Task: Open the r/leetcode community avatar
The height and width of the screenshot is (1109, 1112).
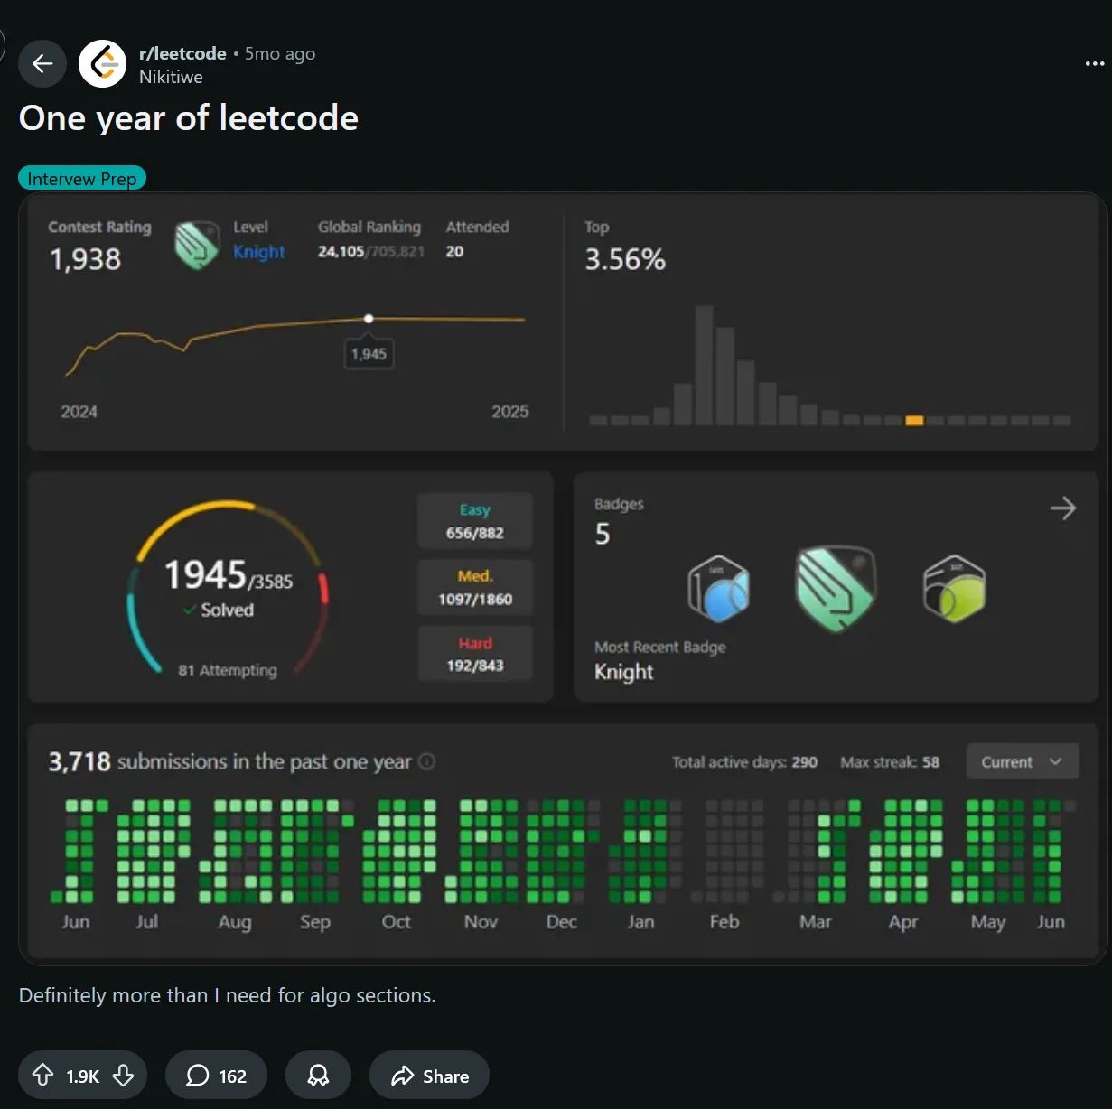Action: [x=102, y=64]
